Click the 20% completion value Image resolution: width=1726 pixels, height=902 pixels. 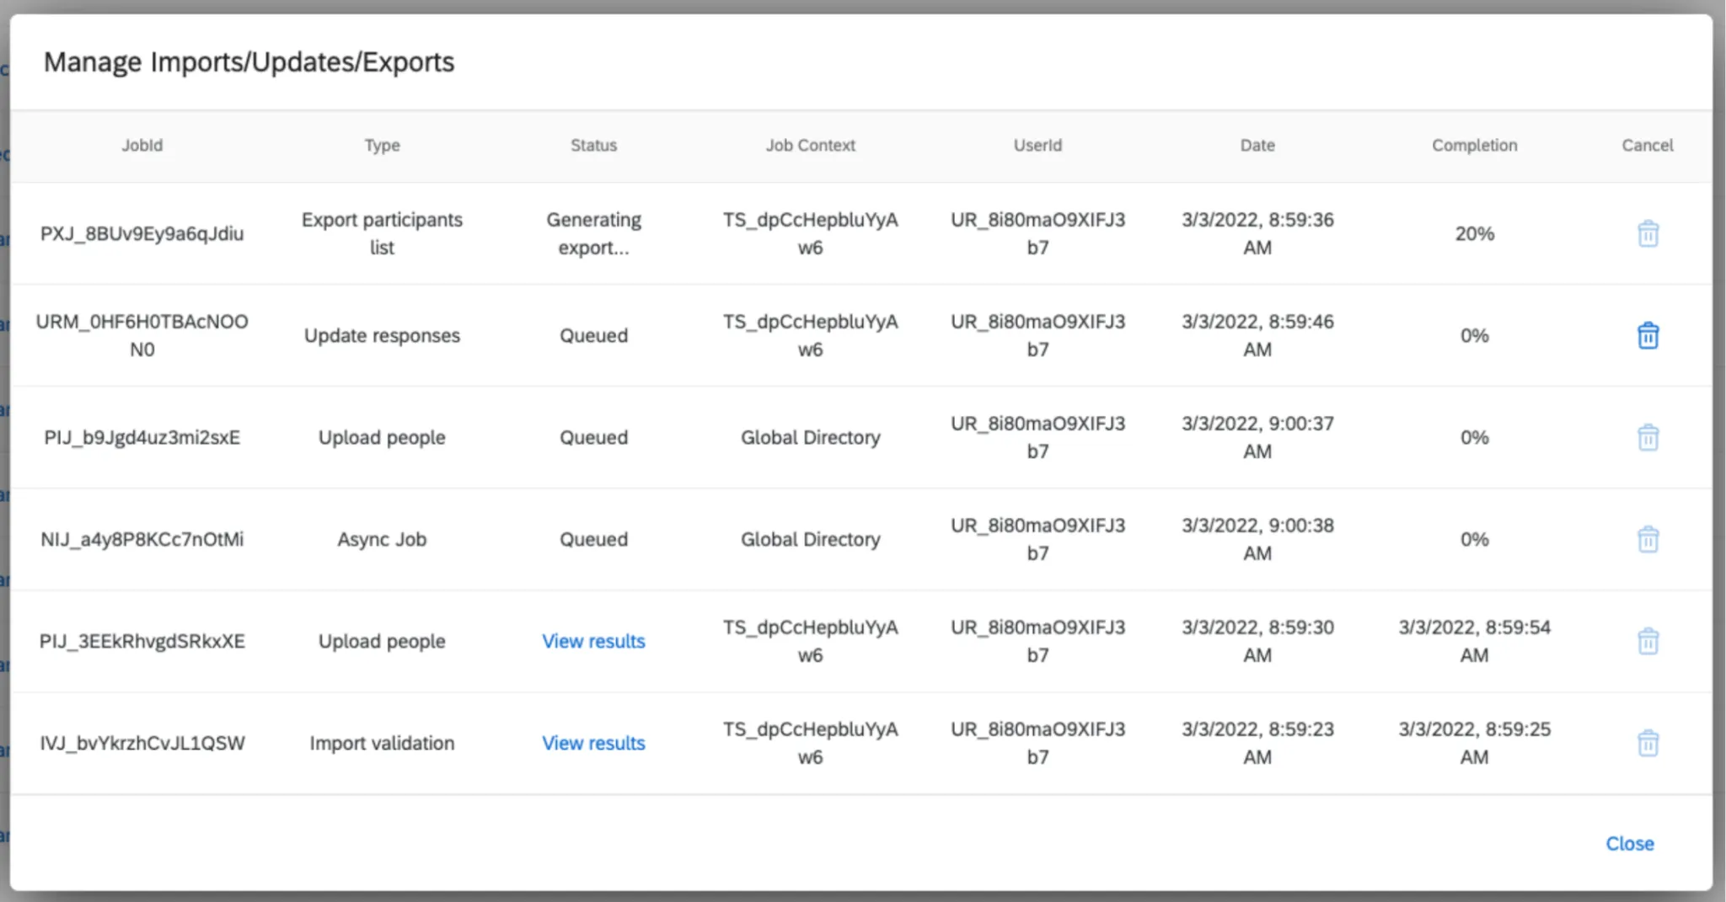(x=1474, y=233)
